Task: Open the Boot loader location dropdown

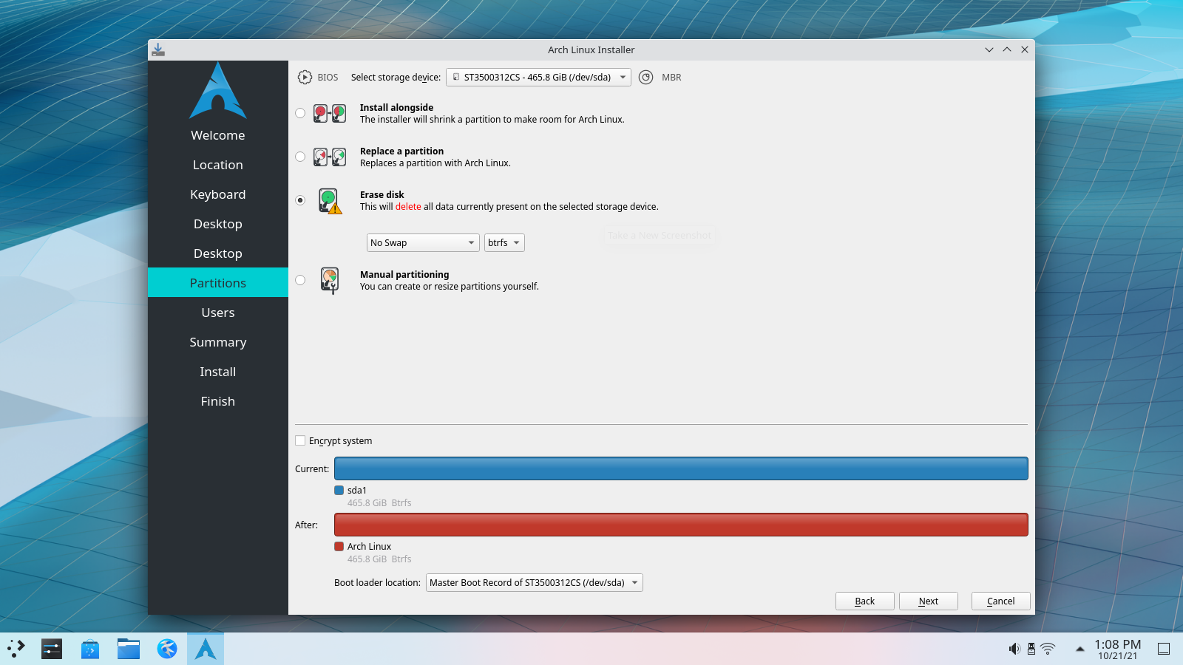Action: 534,582
